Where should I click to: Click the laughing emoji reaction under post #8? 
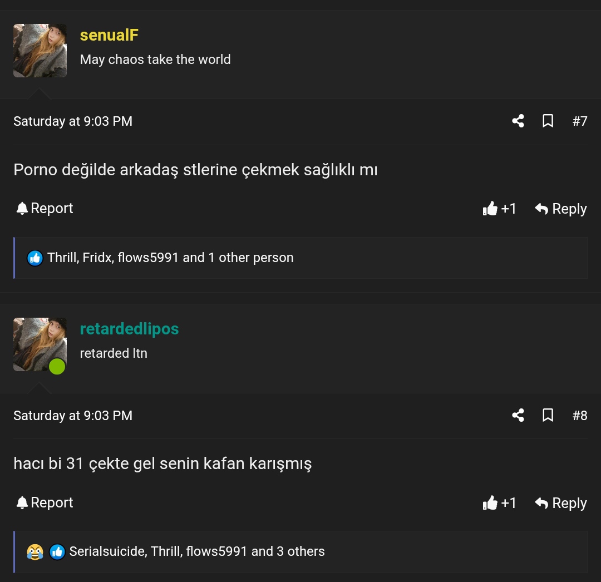35,551
